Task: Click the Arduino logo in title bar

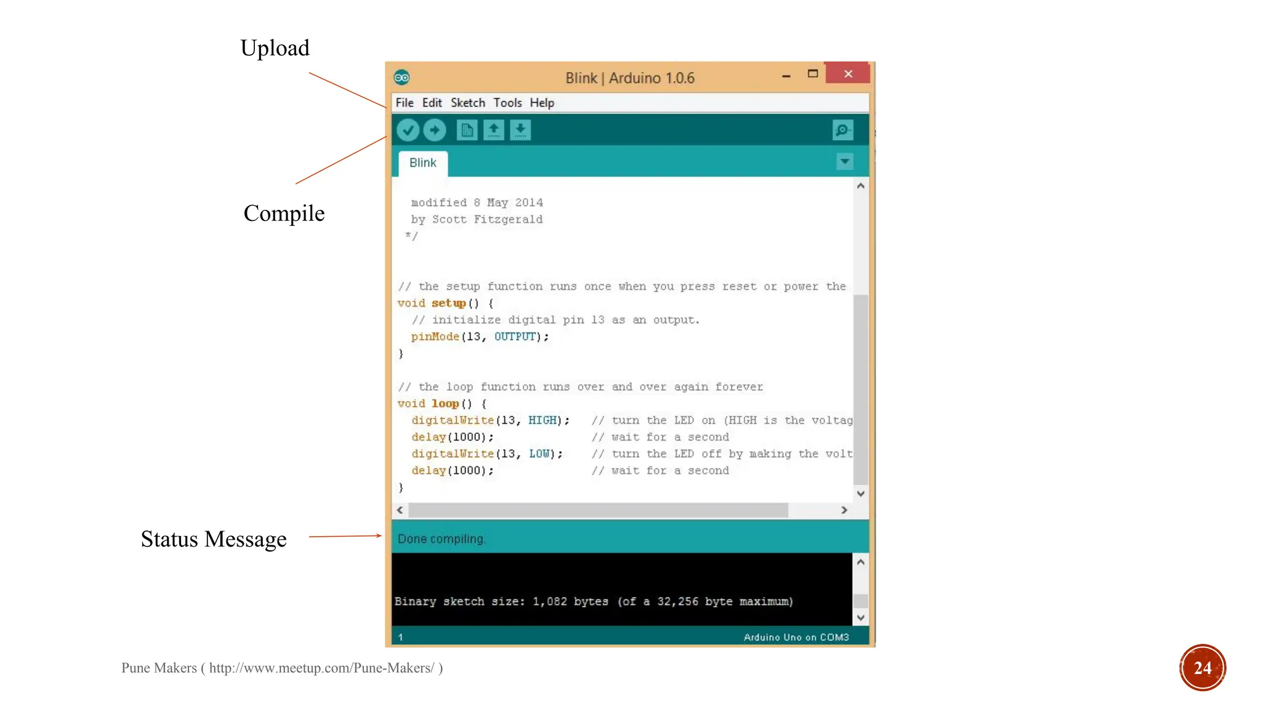Action: coord(402,78)
